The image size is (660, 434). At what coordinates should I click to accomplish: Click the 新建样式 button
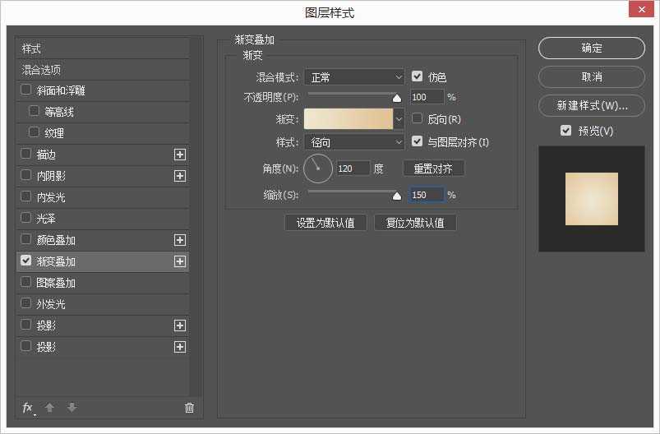pyautogui.click(x=591, y=105)
